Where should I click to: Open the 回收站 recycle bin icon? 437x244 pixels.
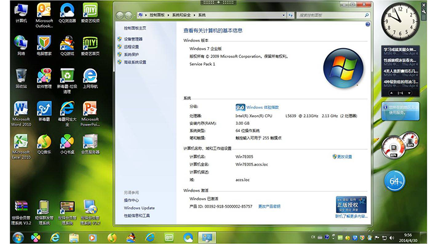(21, 78)
